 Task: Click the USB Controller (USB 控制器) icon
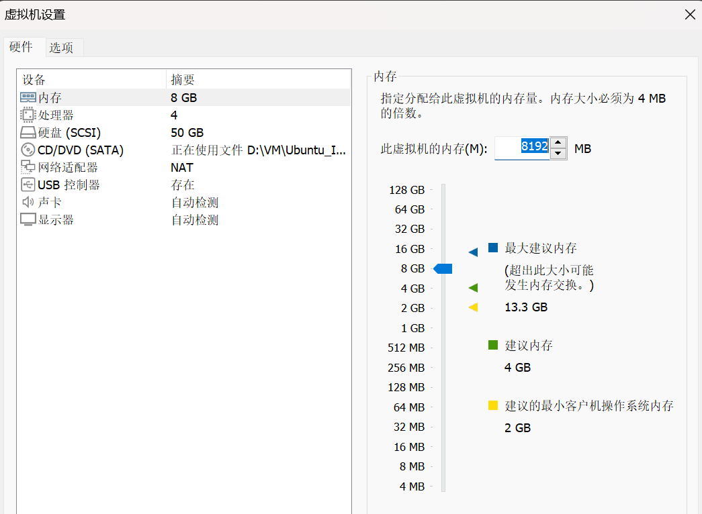tap(28, 185)
